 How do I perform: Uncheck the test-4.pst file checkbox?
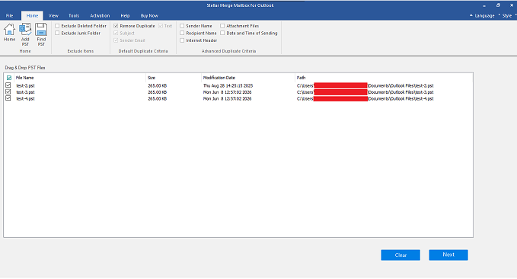click(x=8, y=98)
